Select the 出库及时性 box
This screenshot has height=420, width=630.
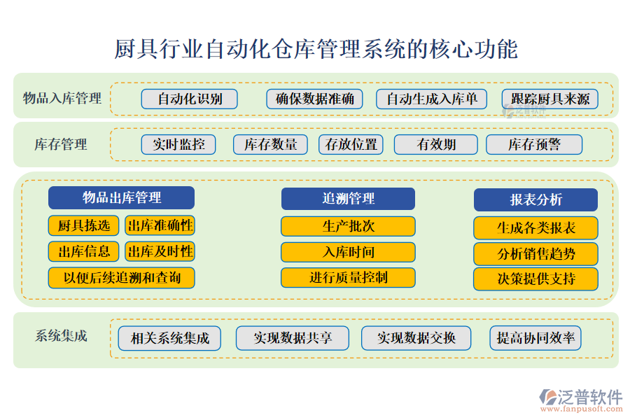click(x=160, y=251)
